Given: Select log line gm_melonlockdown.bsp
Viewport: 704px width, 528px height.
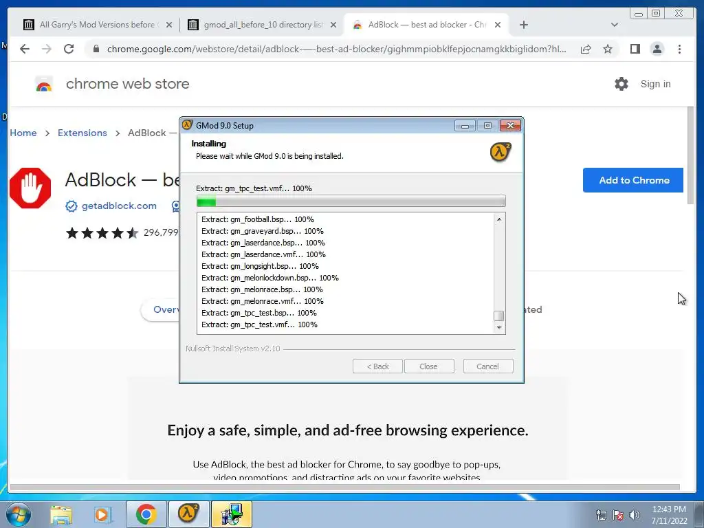Looking at the screenshot, I should coord(269,278).
